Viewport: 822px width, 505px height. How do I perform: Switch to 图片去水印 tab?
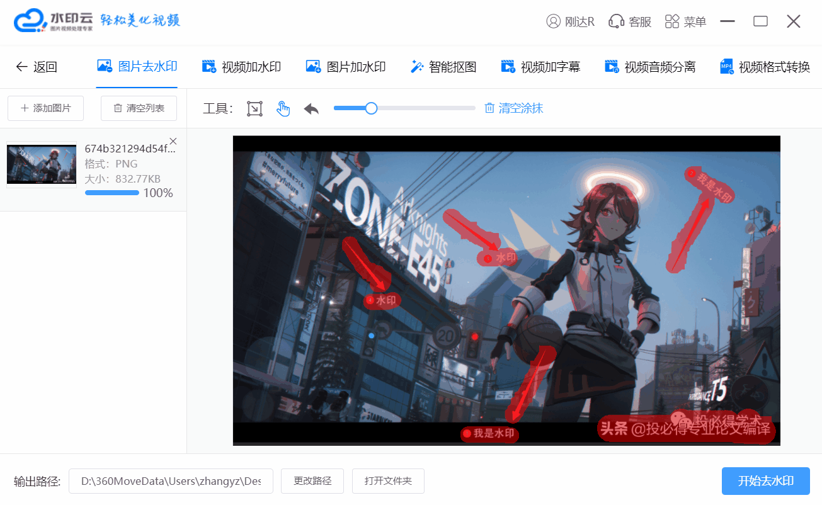(x=137, y=67)
